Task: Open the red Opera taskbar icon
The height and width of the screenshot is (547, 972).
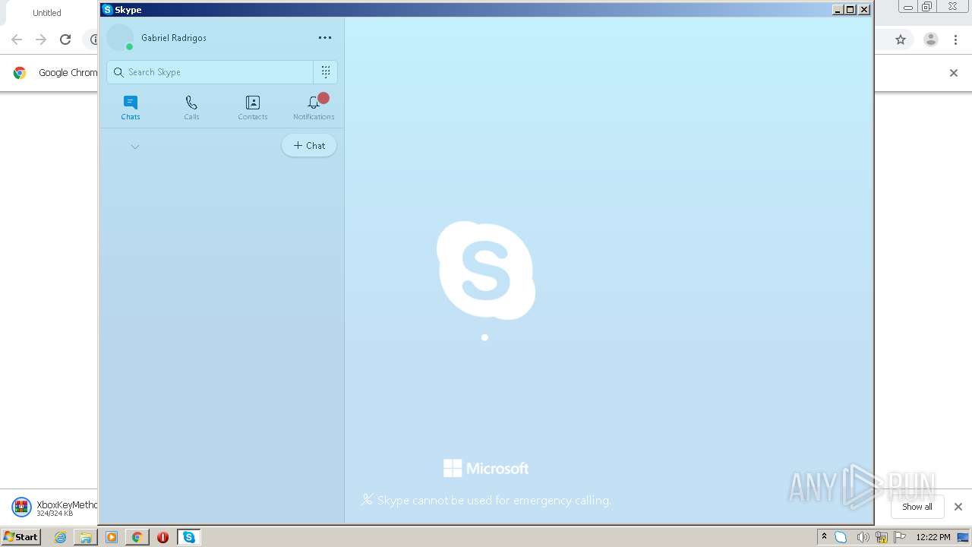Action: click(x=163, y=537)
